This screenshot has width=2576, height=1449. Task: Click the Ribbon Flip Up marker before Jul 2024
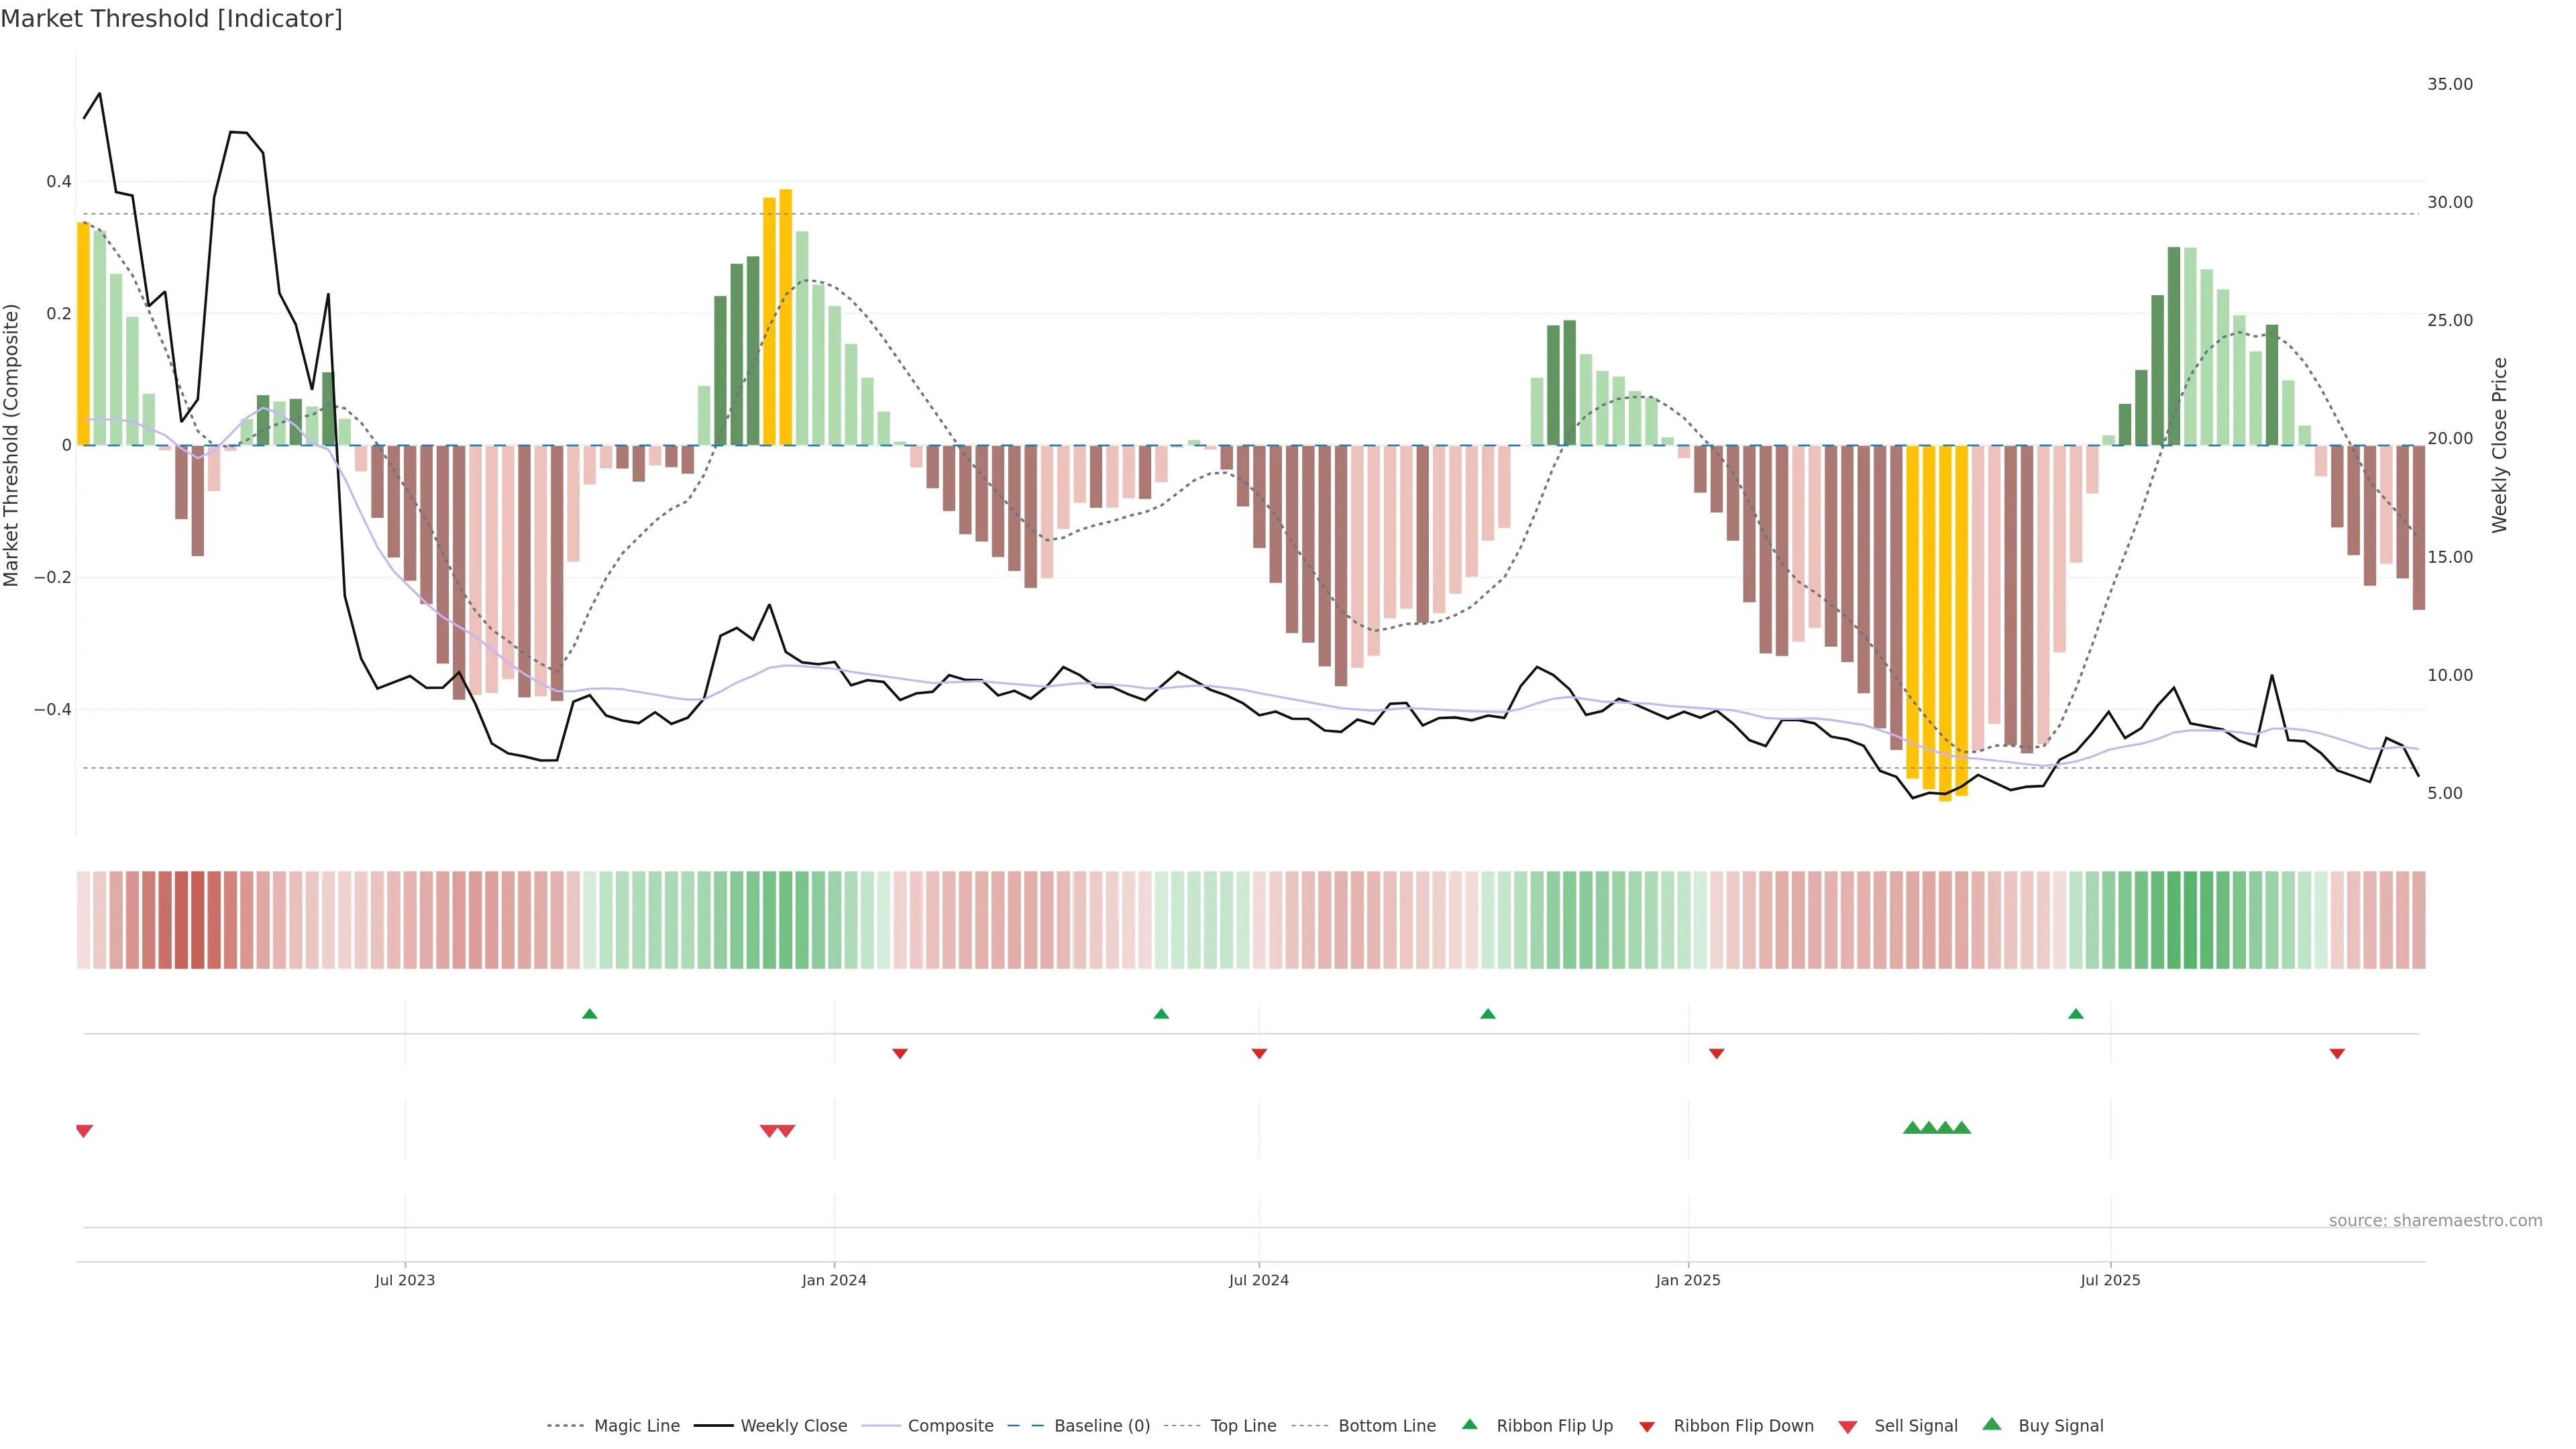coord(1161,1014)
